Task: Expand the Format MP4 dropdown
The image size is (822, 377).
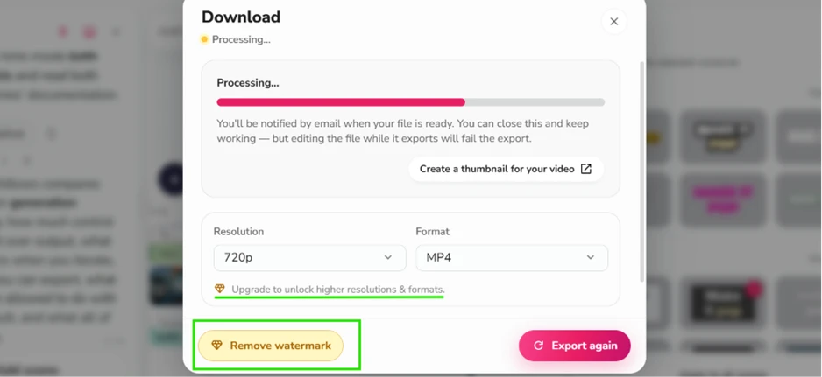Action: point(512,258)
